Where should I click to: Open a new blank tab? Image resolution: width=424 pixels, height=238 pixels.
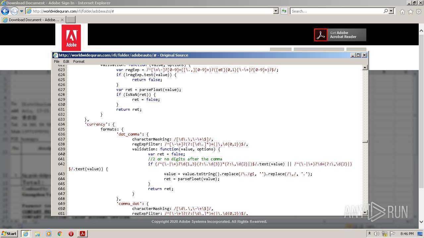[71, 20]
